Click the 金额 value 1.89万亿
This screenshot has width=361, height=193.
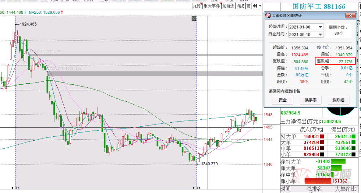pos(300,75)
